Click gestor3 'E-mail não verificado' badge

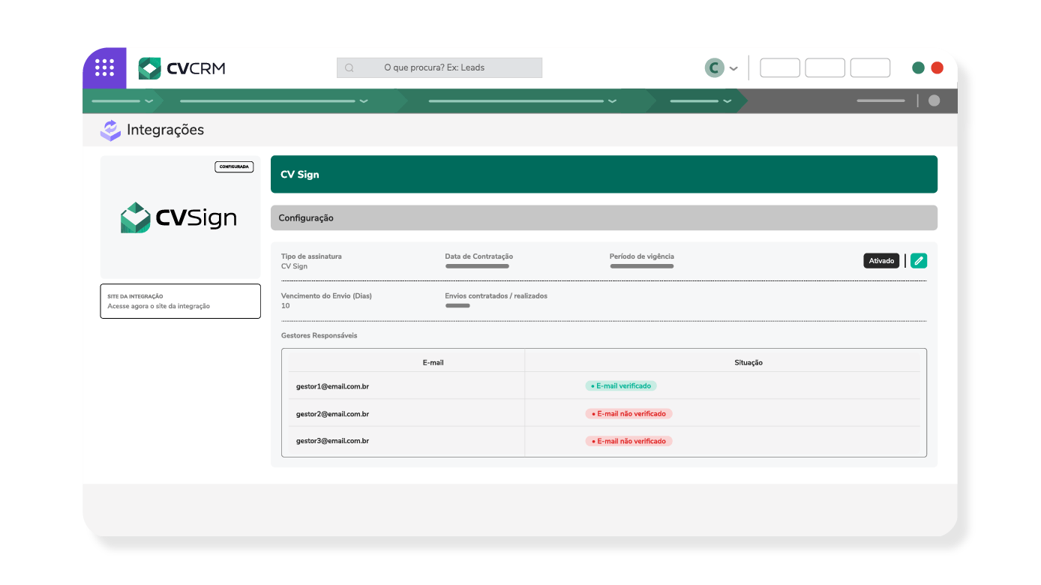point(629,441)
